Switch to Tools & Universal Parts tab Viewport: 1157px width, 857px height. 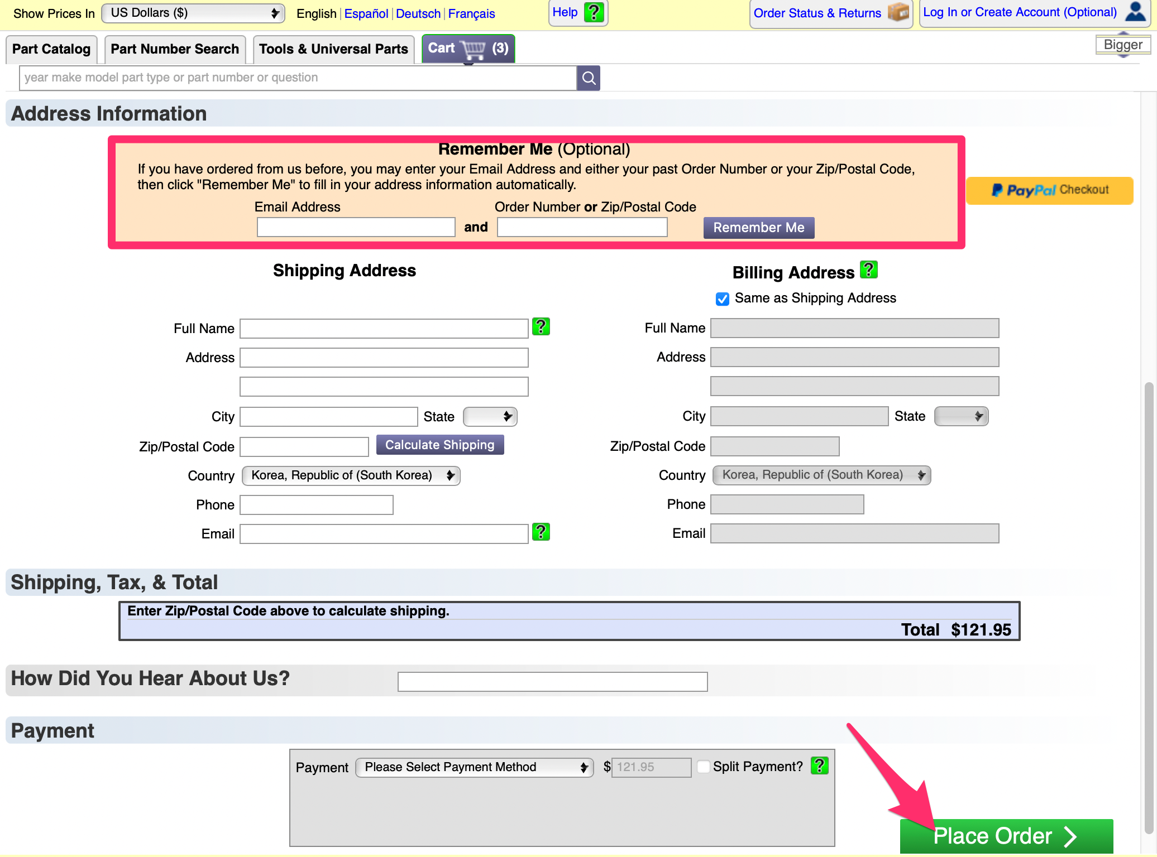pyautogui.click(x=333, y=49)
